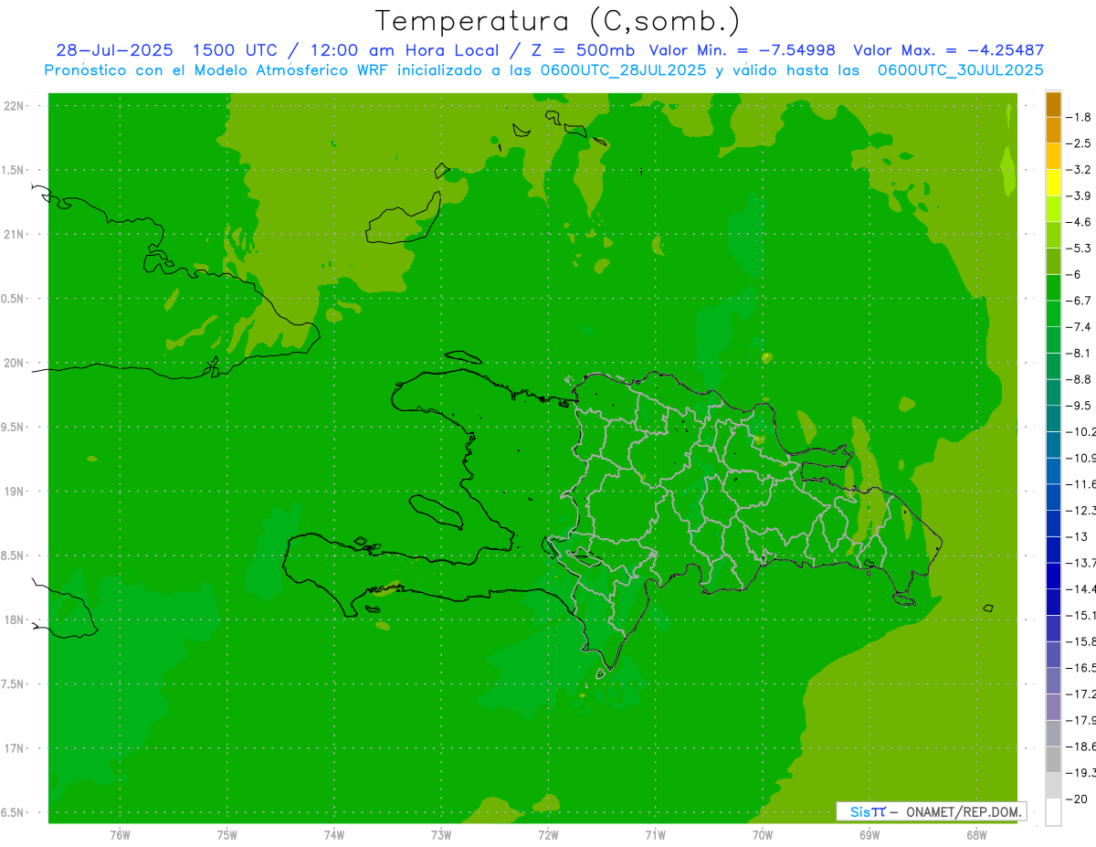The image size is (1096, 847).
Task: Click the longitude label "69W"
Action: point(869,835)
